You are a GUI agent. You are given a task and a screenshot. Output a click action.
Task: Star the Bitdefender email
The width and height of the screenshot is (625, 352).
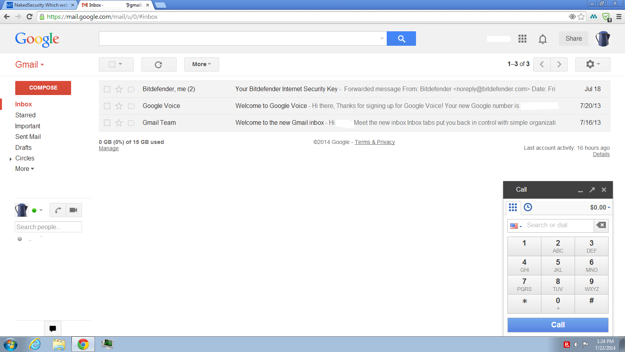click(119, 89)
